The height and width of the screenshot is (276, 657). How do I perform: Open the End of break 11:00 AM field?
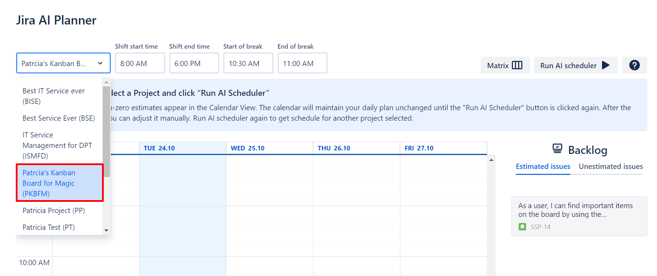tap(303, 63)
